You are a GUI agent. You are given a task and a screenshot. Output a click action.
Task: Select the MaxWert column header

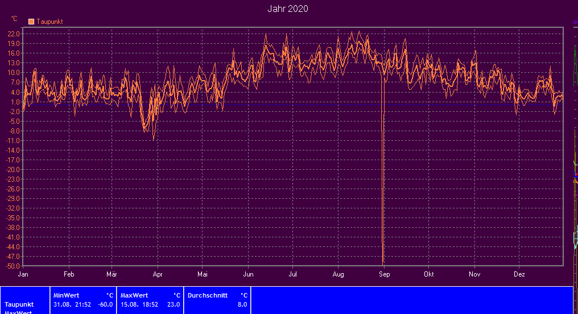coord(134,295)
